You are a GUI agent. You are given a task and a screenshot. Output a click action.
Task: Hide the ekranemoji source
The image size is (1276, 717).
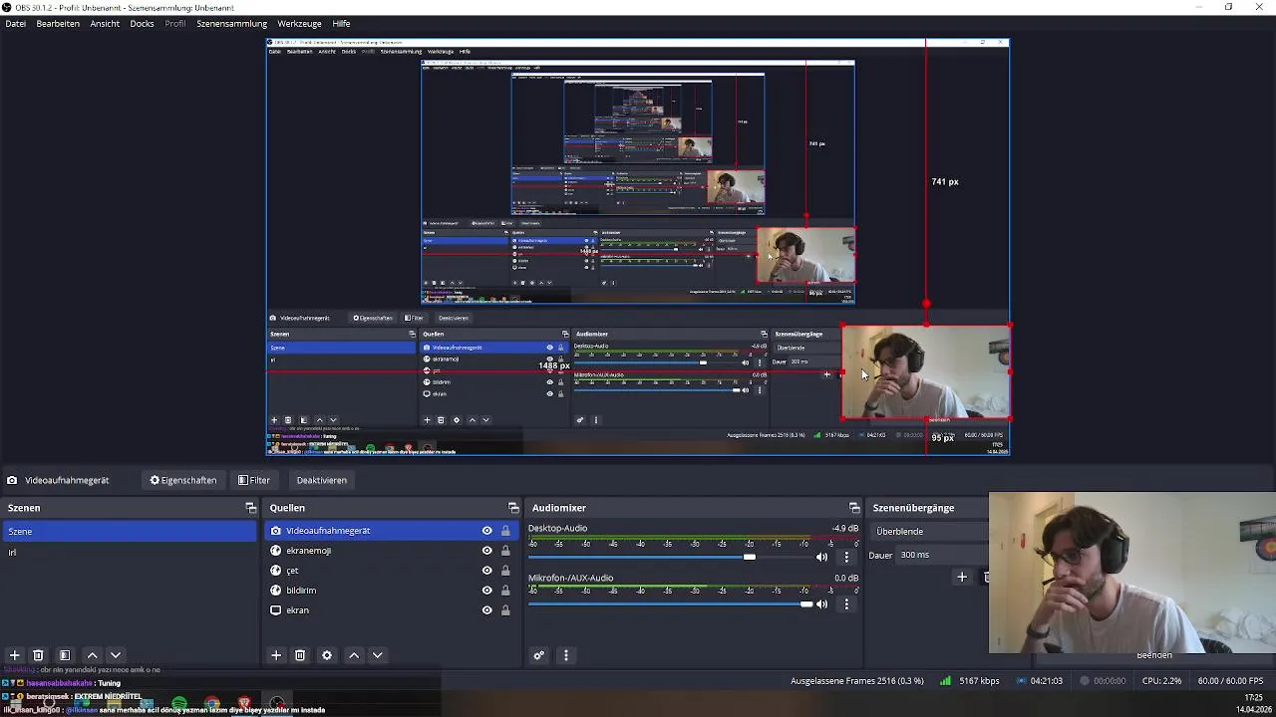point(486,551)
